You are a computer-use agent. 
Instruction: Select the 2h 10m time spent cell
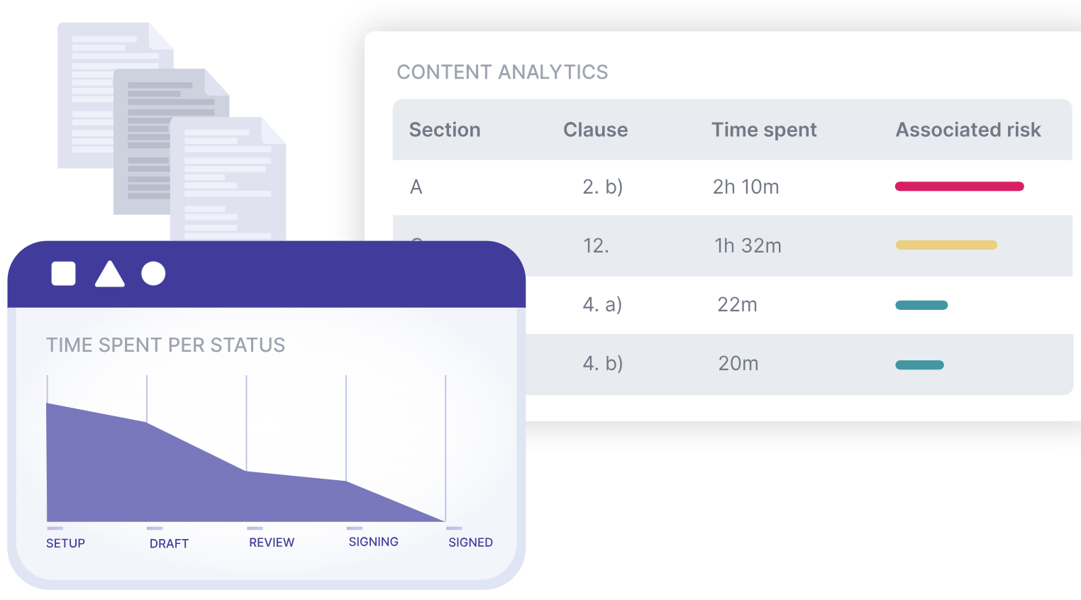(745, 187)
